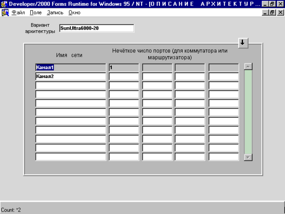The image size is (285, 214).
Task: Open the Поле menu
Action: click(x=36, y=13)
